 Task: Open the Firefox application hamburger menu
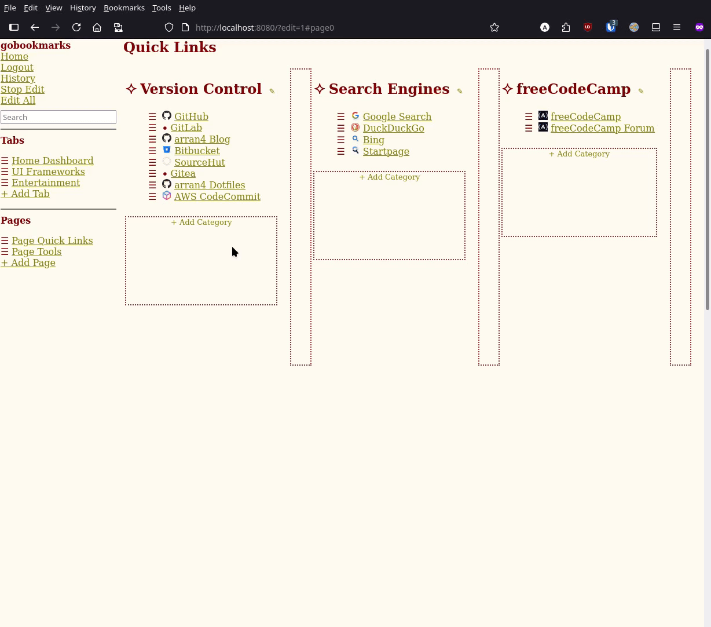point(677,27)
